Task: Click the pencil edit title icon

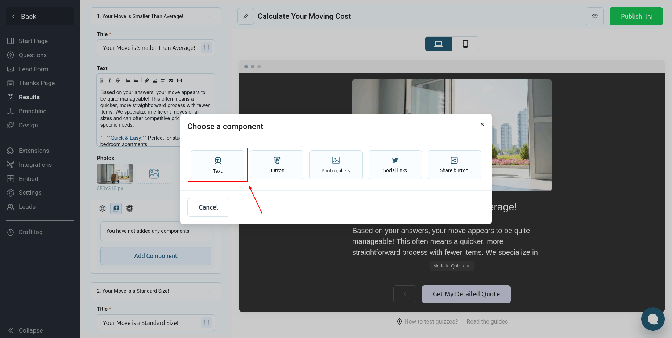Action: [x=246, y=16]
